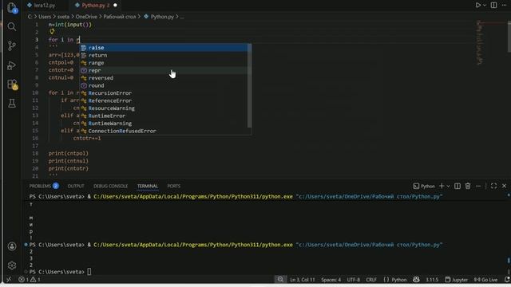Open the Accounts icon
This screenshot has height=287, width=511.
click(12, 246)
